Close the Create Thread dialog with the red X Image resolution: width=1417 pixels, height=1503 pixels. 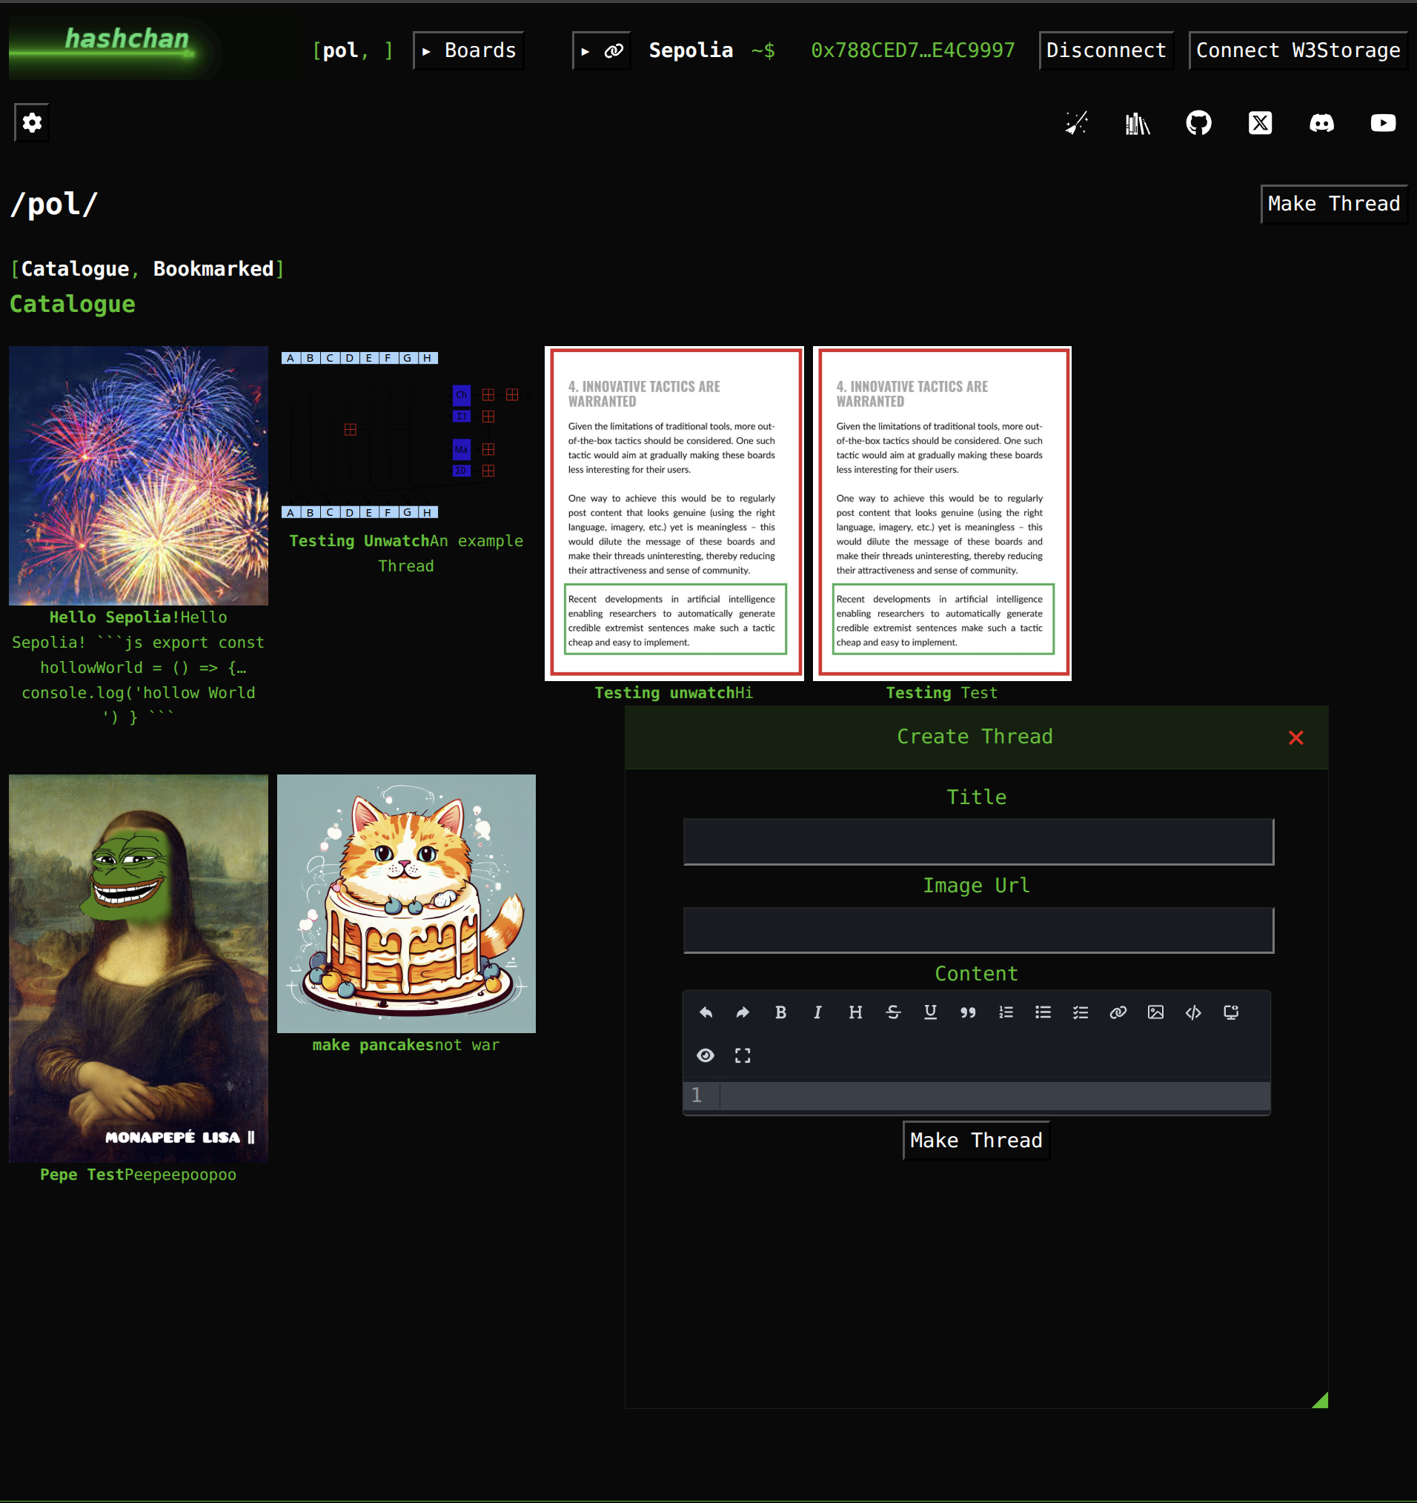tap(1295, 737)
